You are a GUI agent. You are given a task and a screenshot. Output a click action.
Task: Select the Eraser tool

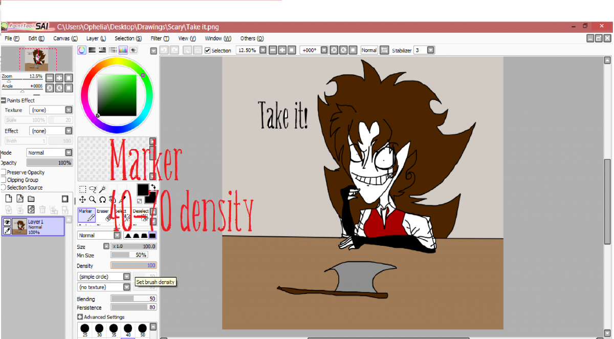tap(104, 215)
